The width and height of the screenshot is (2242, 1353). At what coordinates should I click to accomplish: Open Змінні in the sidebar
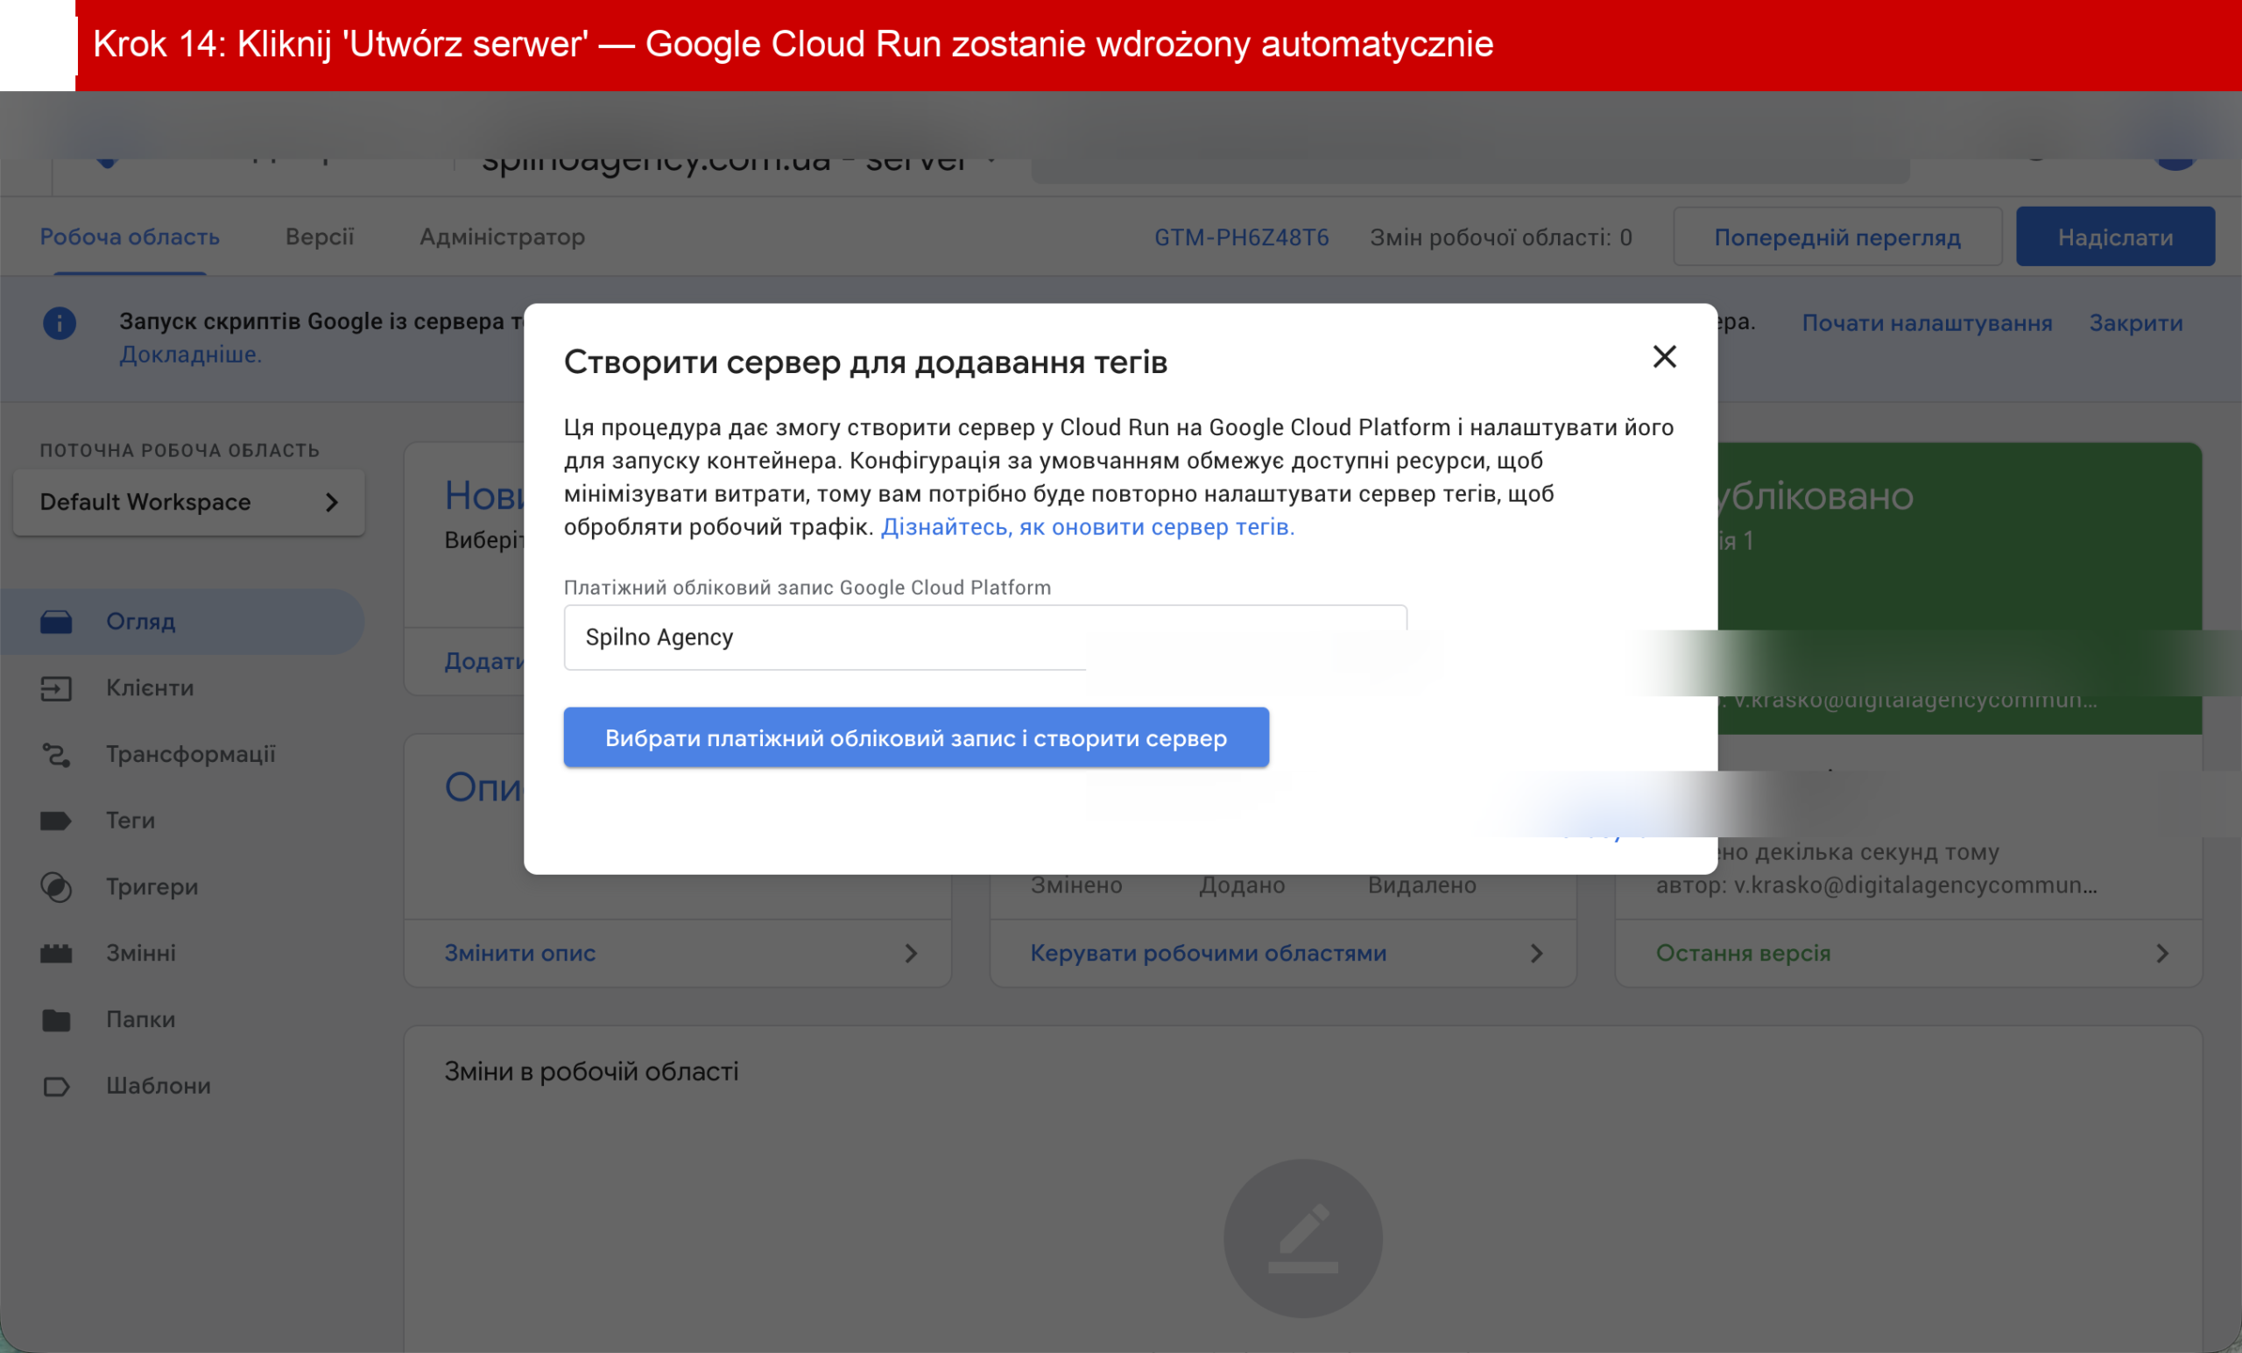tap(140, 953)
